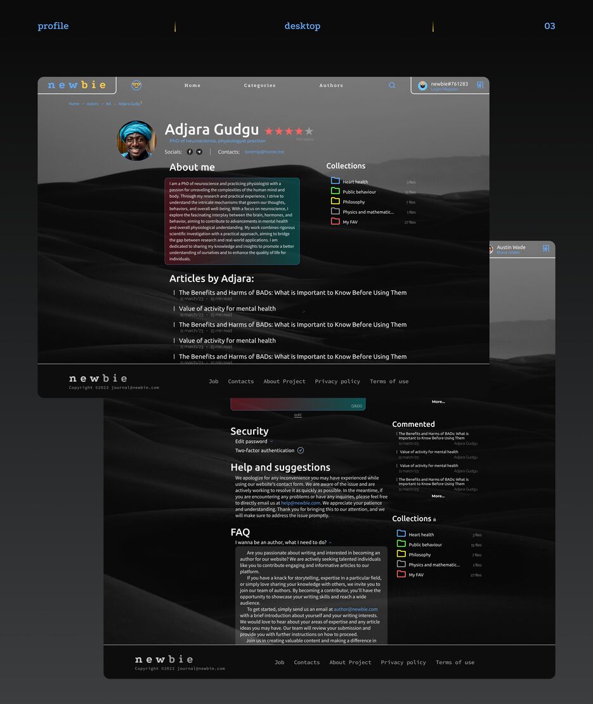
Task: Click Adjara Gudgu's profile photo
Action: coord(136,141)
